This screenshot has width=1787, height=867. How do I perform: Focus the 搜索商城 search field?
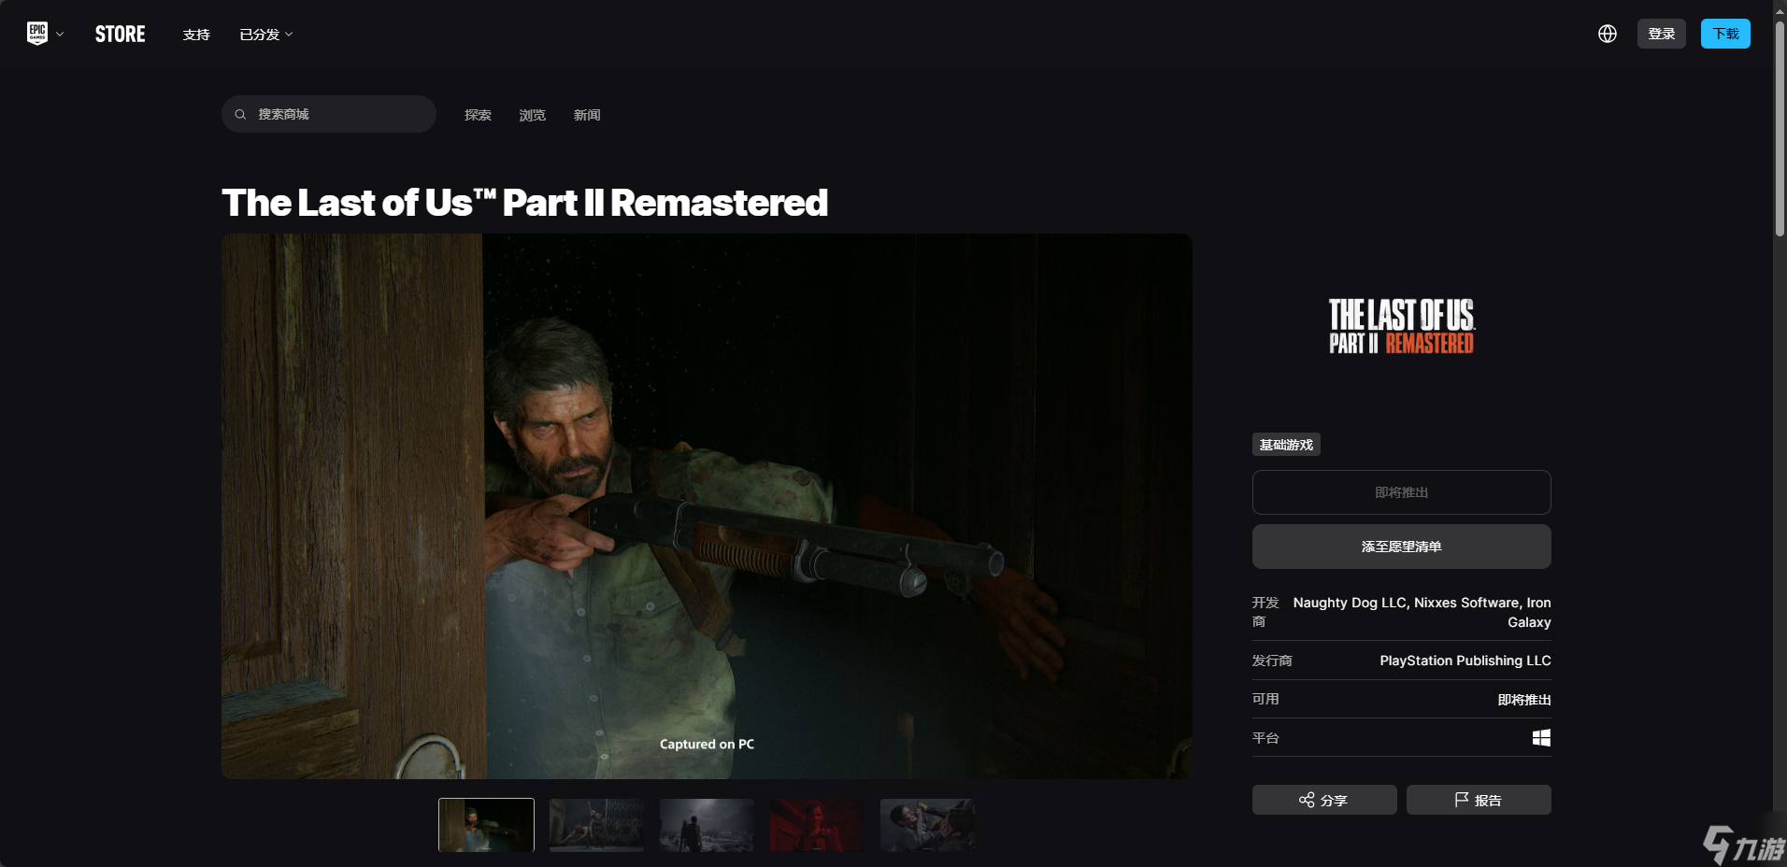pyautogui.click(x=329, y=114)
